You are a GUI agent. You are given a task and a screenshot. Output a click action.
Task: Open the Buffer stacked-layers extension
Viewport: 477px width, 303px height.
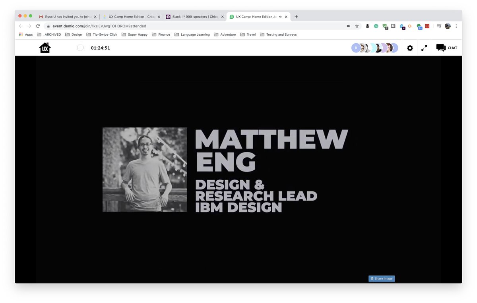pos(367,26)
